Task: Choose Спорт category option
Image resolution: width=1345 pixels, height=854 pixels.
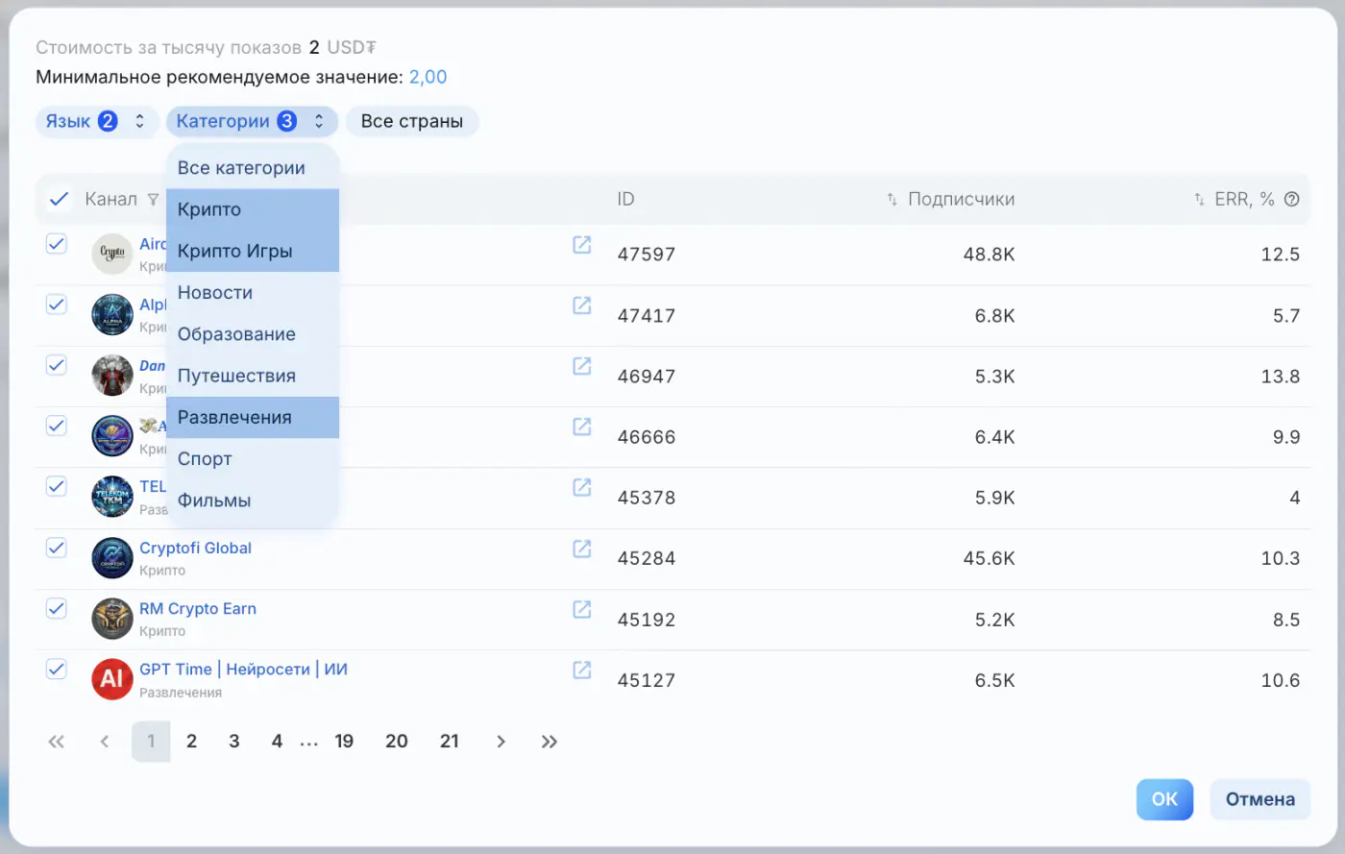Action: (253, 459)
